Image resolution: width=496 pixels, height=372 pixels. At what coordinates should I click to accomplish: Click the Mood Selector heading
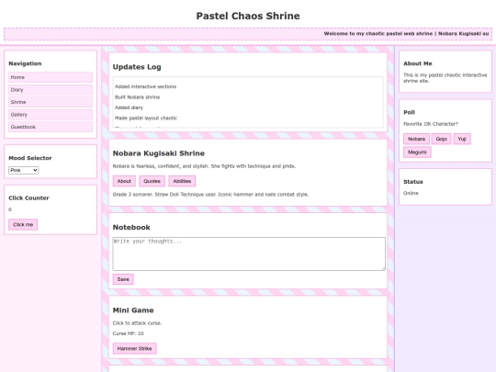click(x=30, y=158)
